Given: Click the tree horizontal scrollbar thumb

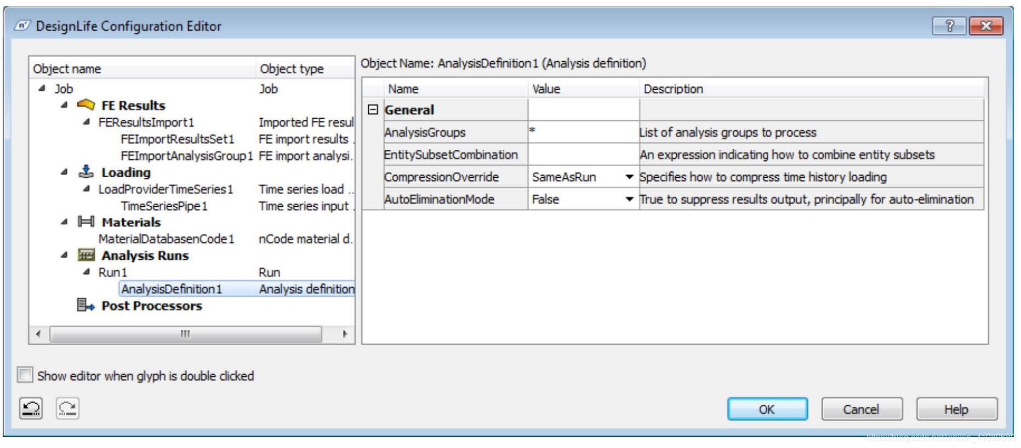Looking at the screenshot, I should [185, 334].
